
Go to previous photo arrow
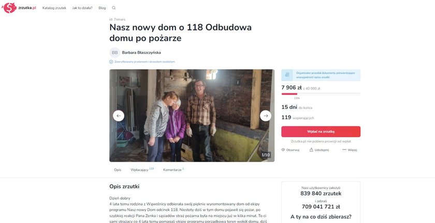[x=119, y=116]
